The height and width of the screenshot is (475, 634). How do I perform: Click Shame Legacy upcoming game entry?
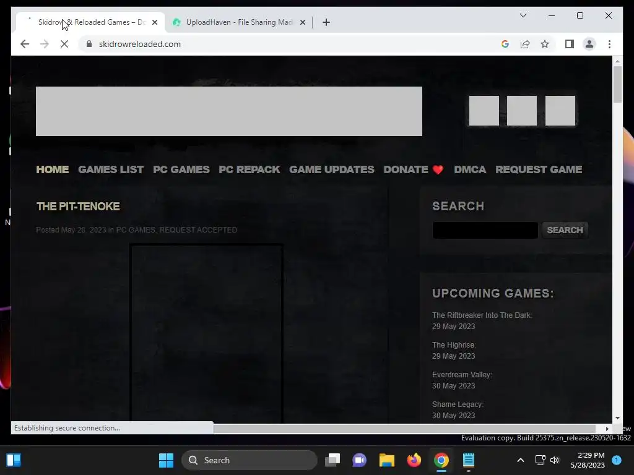tap(458, 404)
